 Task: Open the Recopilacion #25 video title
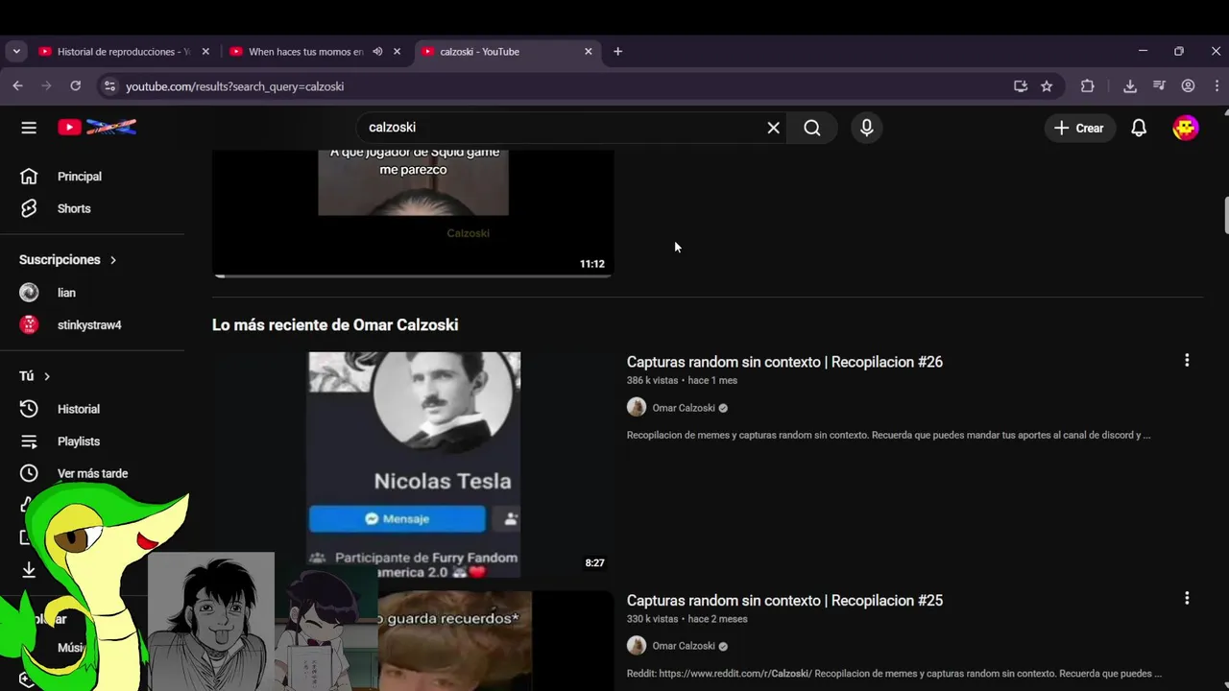click(x=784, y=600)
